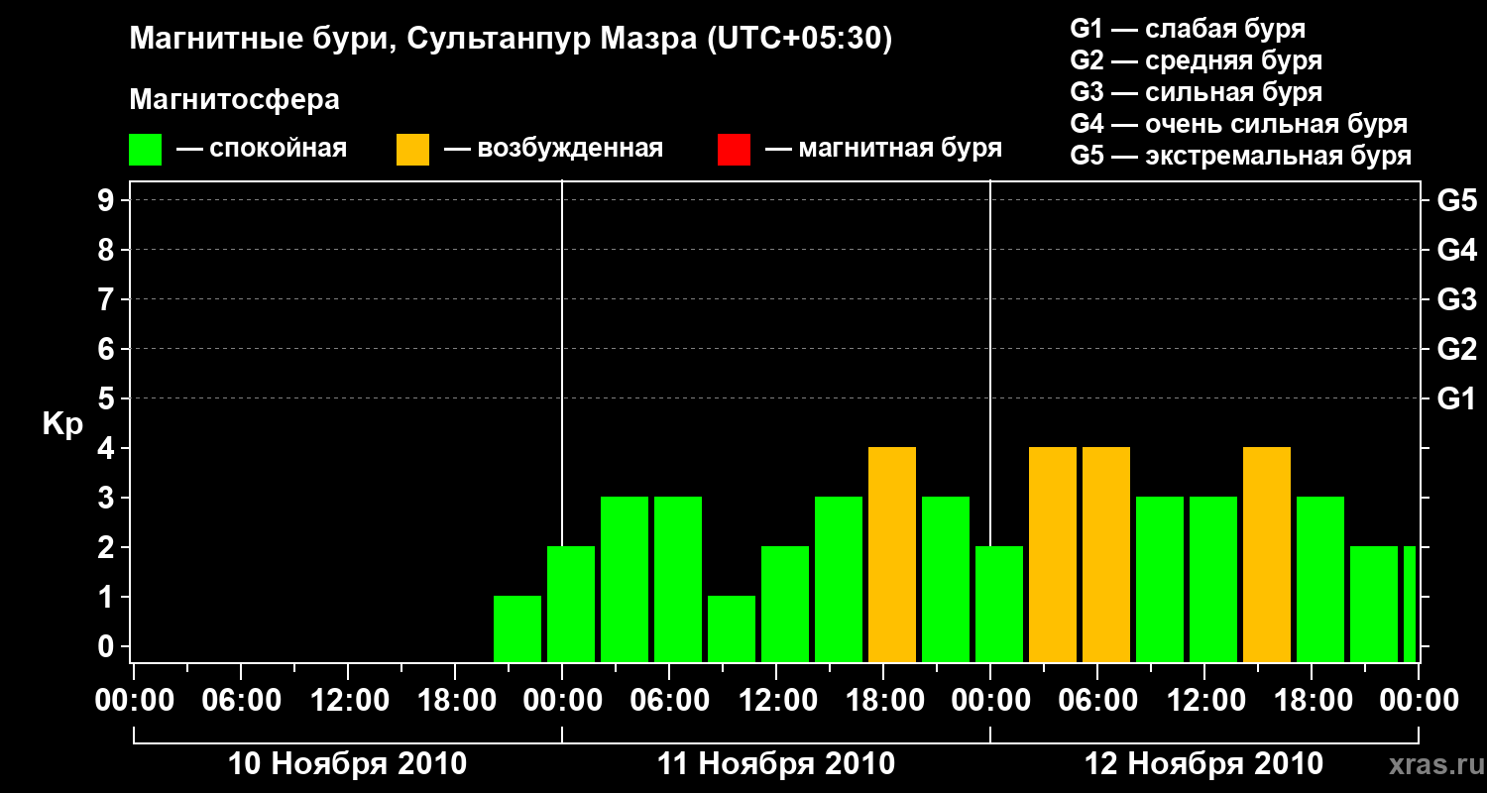Click the 'Kp' axis title
The image size is (1487, 793).
[62, 424]
